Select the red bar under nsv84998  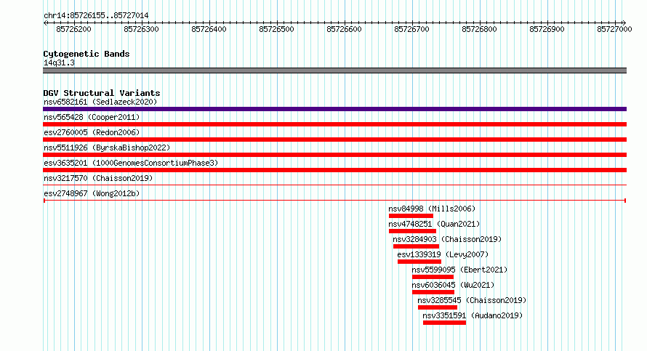[x=411, y=216]
